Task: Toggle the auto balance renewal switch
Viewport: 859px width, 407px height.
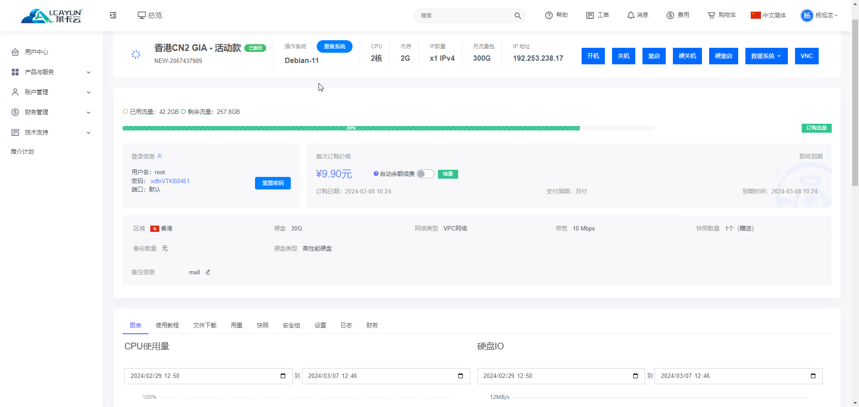Action: click(x=425, y=174)
